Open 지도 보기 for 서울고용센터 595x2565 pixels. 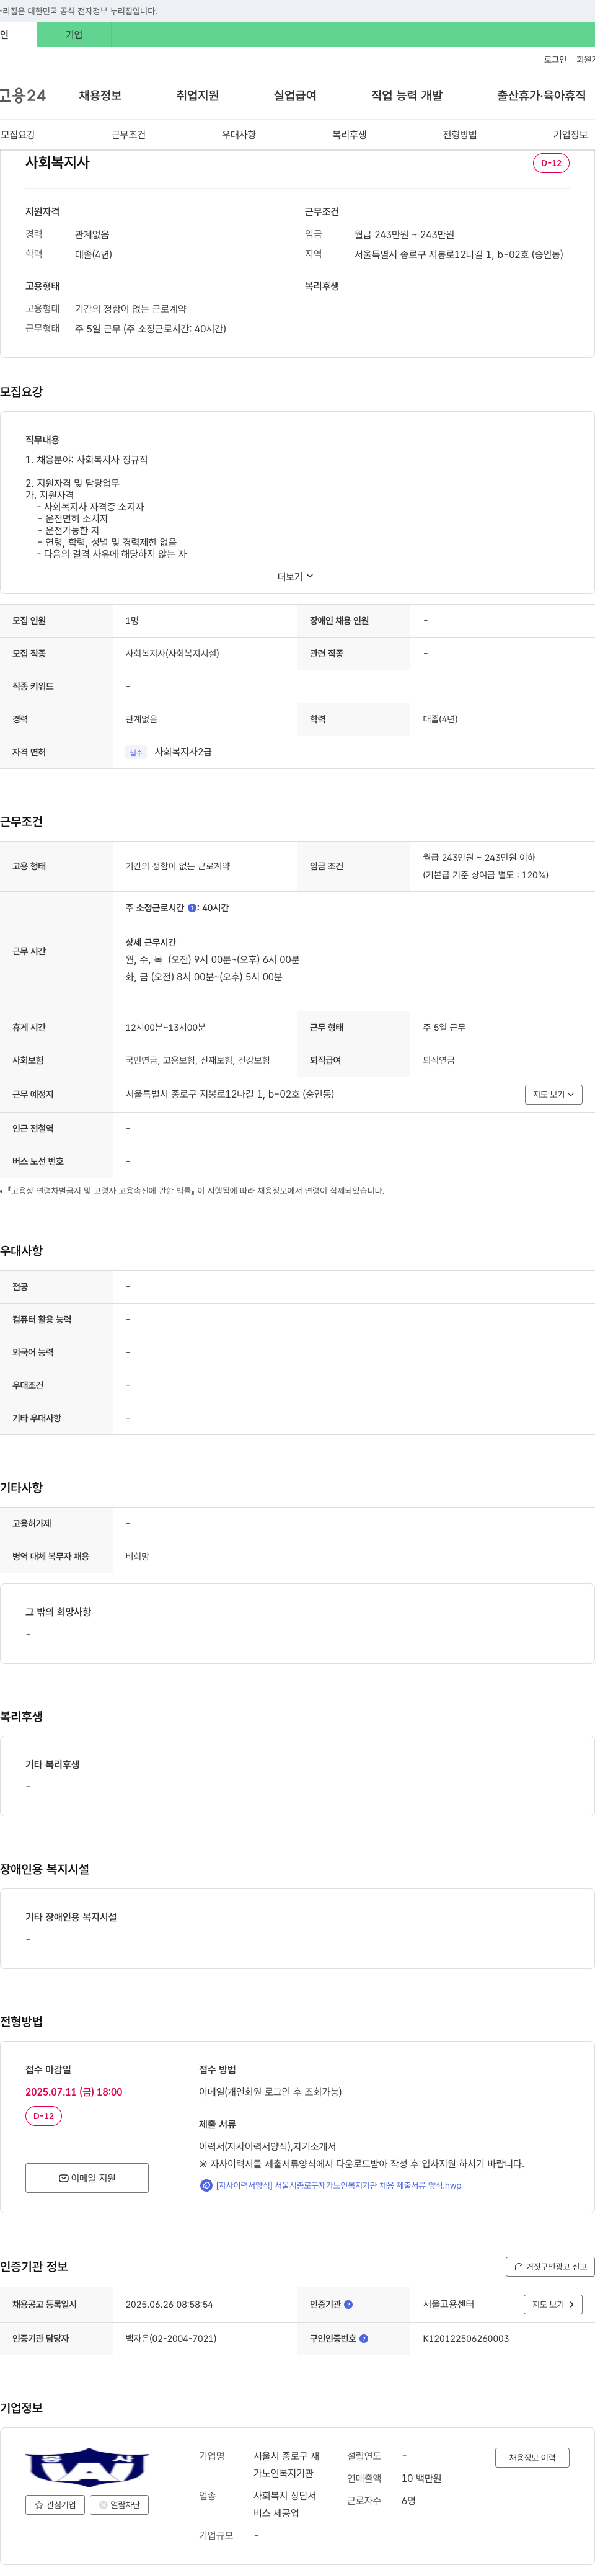[553, 2304]
